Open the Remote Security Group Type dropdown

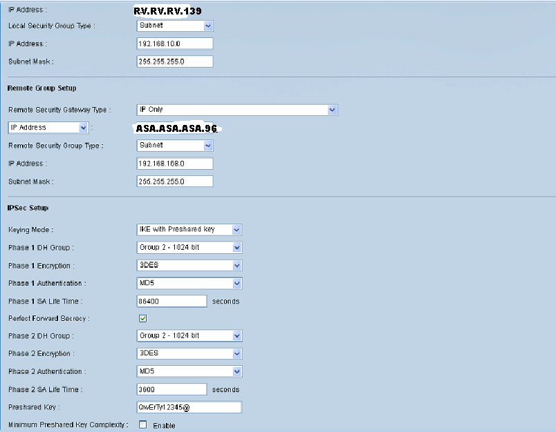pos(175,146)
